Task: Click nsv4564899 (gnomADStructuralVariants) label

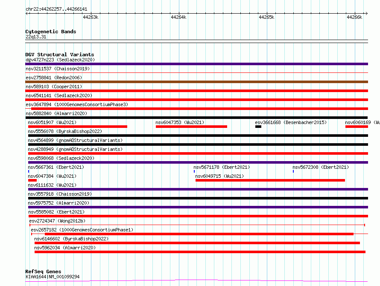Action: tap(75, 140)
